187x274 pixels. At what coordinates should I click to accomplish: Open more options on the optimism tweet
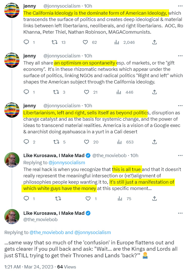click(x=180, y=56)
